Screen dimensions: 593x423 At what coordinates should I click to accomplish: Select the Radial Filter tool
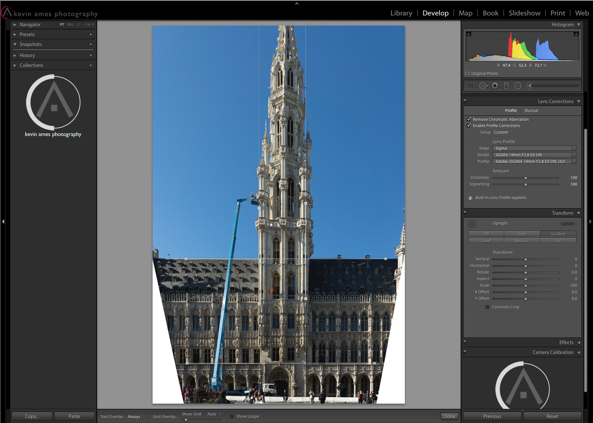point(518,86)
